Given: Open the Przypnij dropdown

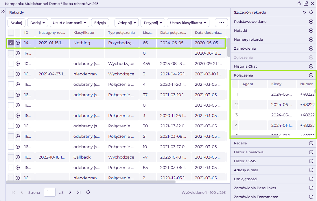Looking at the screenshot, I should coord(153,23).
